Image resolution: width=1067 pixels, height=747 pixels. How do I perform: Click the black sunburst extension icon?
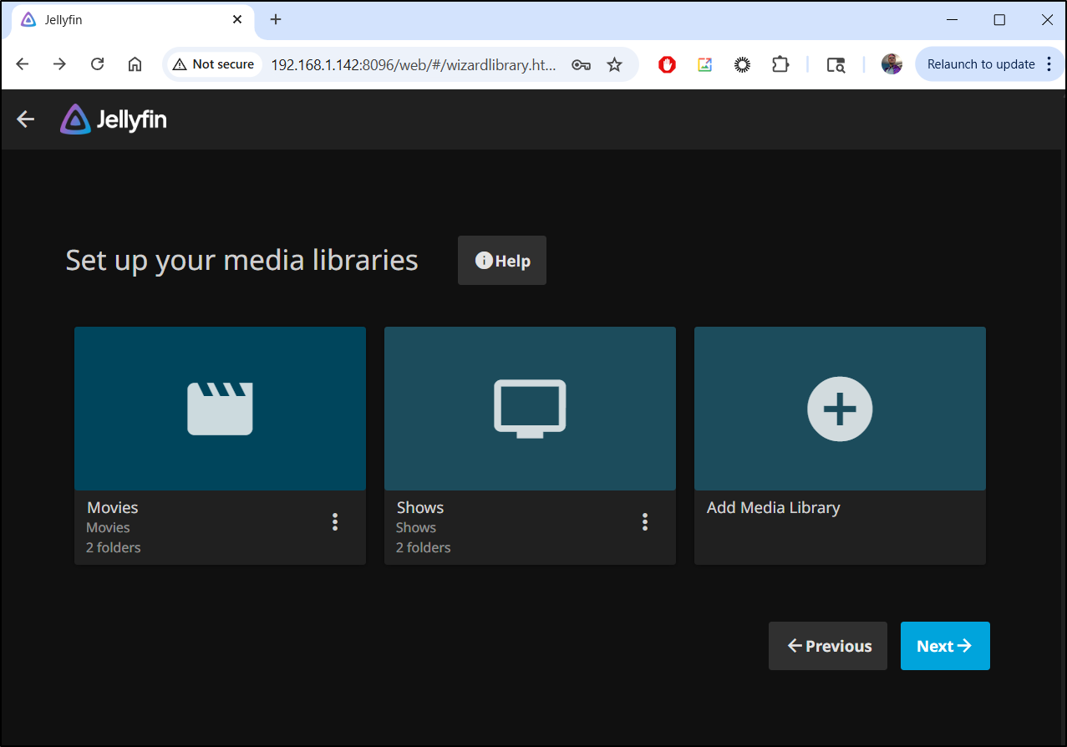pyautogui.click(x=742, y=64)
